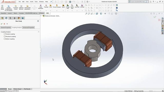This screenshot has height=92, width=164.
Task: Select the 2D Plot tool
Action: click(x=82, y=6)
